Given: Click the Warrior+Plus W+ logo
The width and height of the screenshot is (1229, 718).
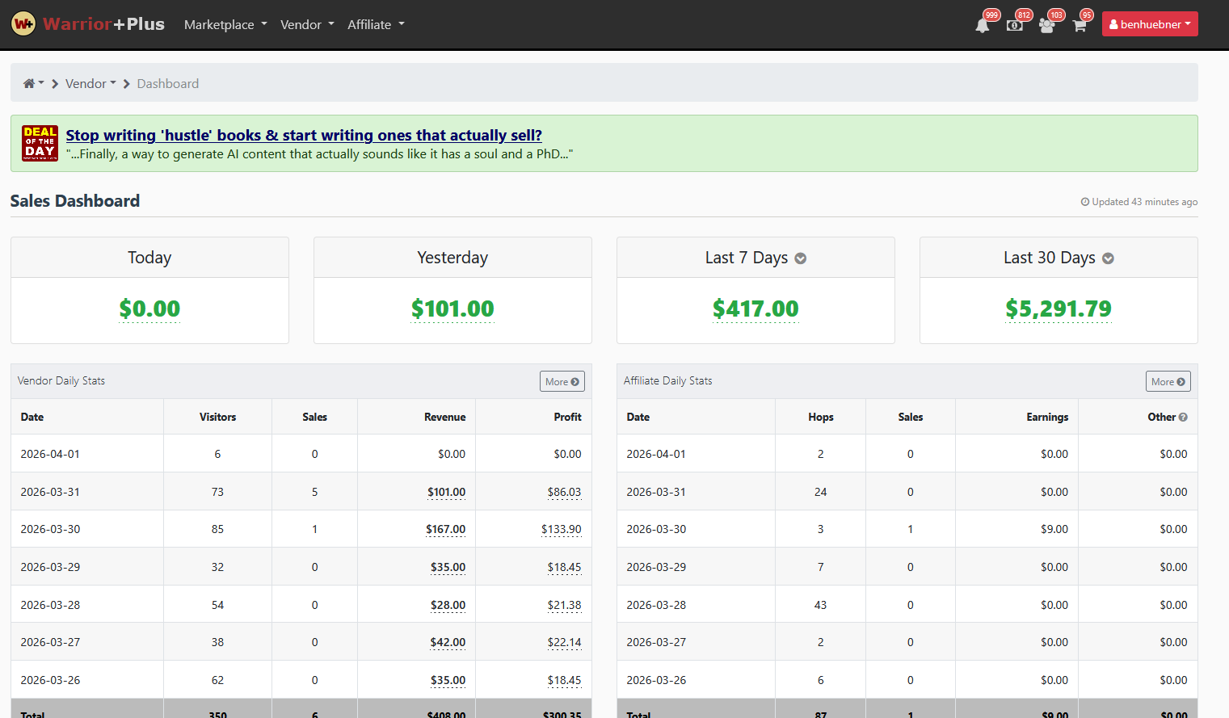Looking at the screenshot, I should click(x=23, y=23).
